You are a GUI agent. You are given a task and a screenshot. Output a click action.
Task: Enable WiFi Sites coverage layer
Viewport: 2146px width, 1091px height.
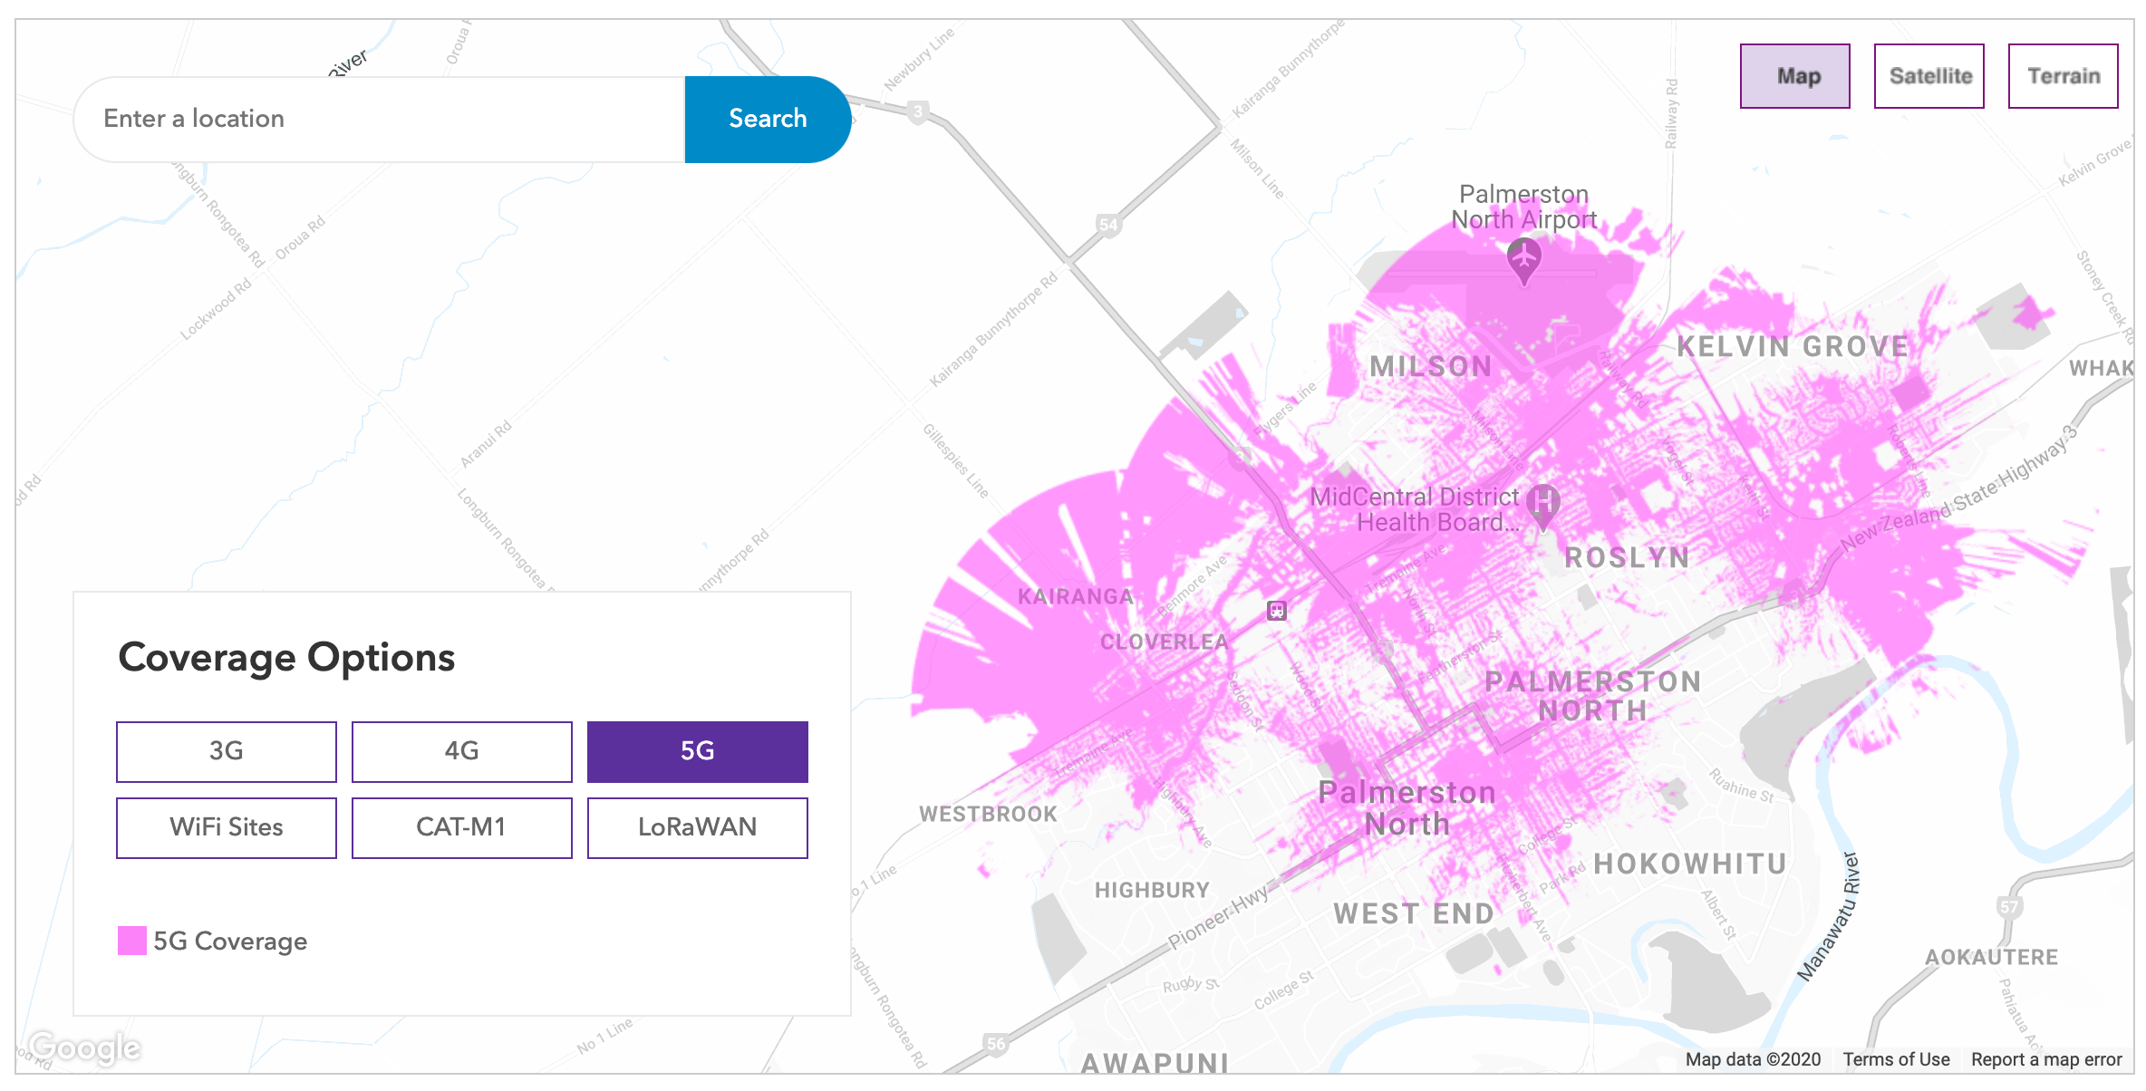[227, 827]
